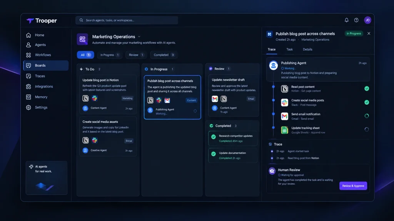The width and height of the screenshot is (394, 221).
Task: Click the Create social media posts check mark
Action: pyautogui.click(x=367, y=102)
